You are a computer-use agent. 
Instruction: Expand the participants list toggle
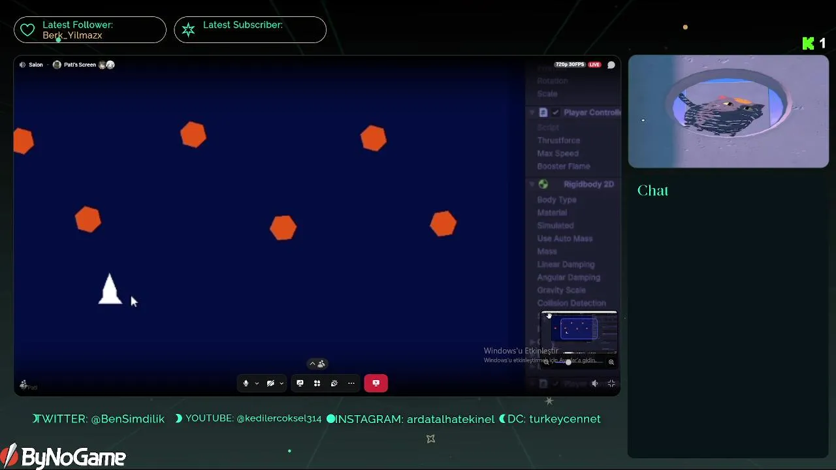click(x=317, y=364)
